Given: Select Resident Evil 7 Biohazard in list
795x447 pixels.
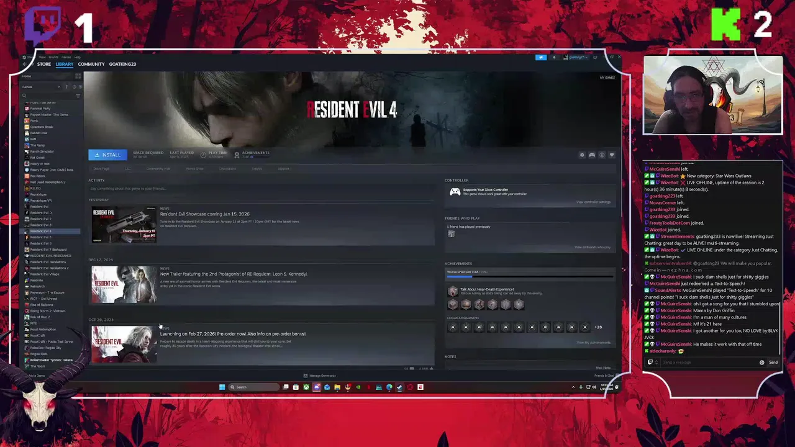Looking at the screenshot, I should click(48, 250).
